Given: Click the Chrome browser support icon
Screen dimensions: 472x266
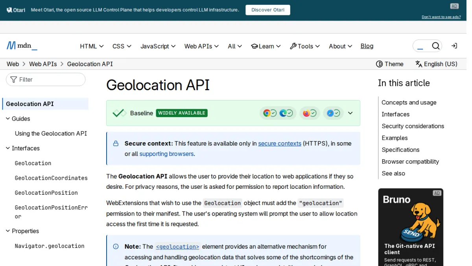Looking at the screenshot, I should click(267, 113).
